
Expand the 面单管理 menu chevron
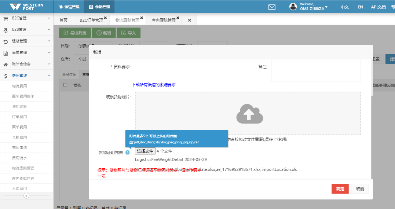click(49, 52)
